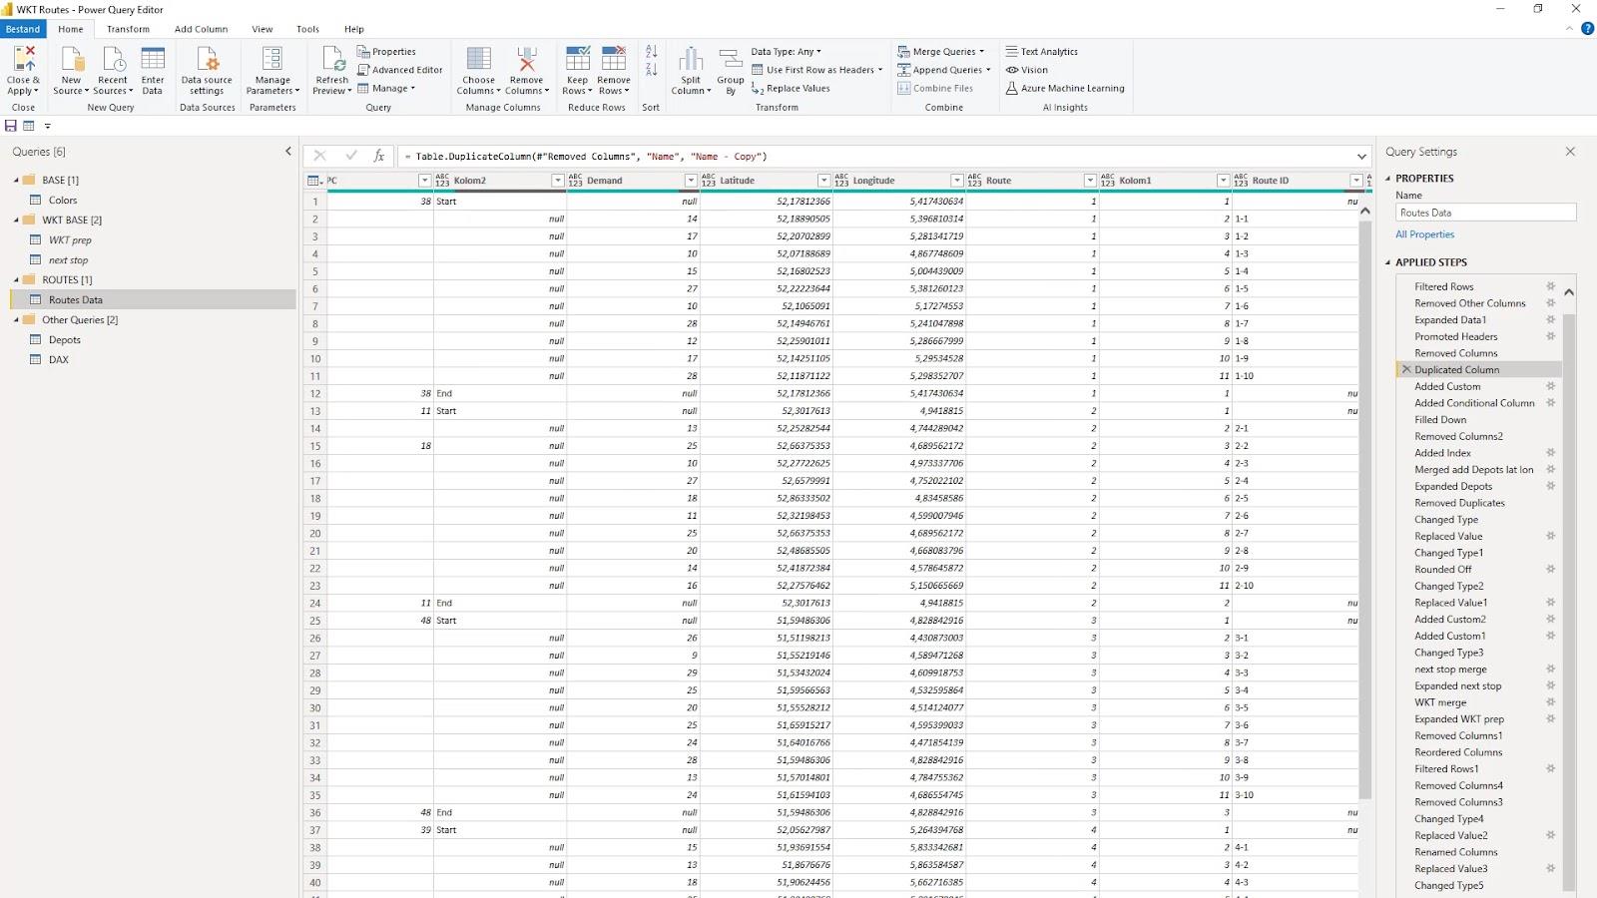
Task: Open Kolom2 column filter dropdown
Action: coord(558,181)
